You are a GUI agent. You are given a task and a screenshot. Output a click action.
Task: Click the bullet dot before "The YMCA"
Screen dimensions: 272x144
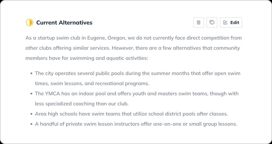coord(31,94)
